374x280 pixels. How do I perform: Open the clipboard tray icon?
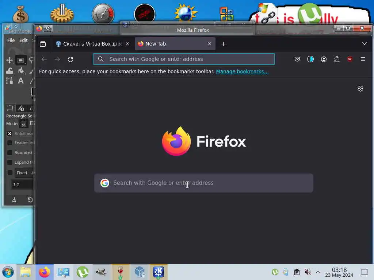297,272
